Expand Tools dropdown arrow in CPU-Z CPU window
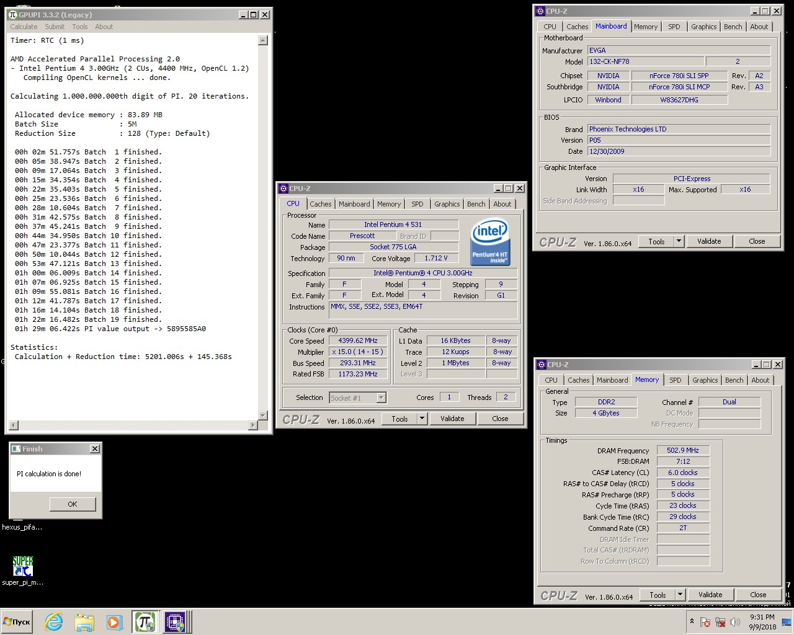This screenshot has width=794, height=635. click(x=422, y=419)
